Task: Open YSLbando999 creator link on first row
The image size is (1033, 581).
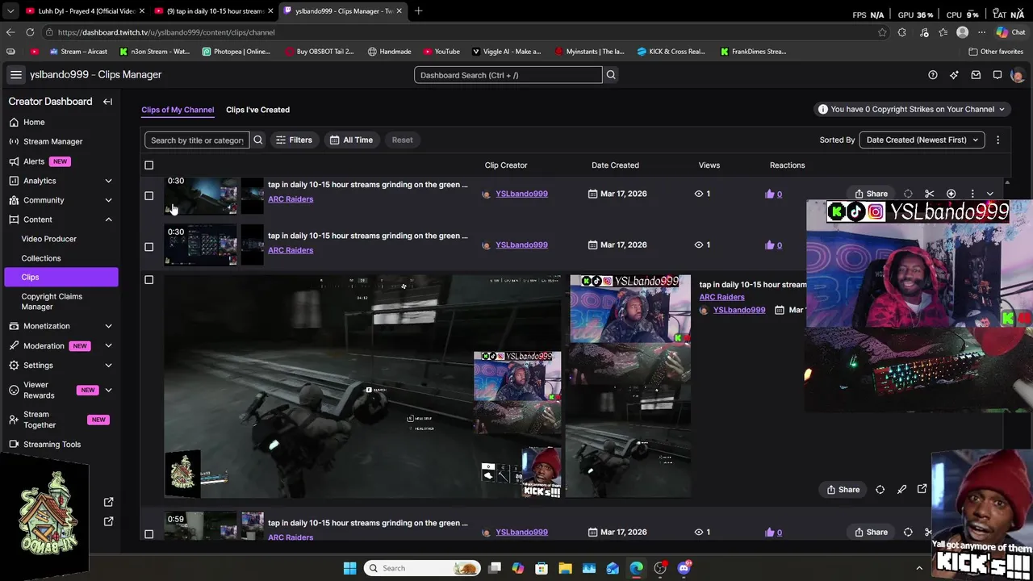Action: pos(521,194)
